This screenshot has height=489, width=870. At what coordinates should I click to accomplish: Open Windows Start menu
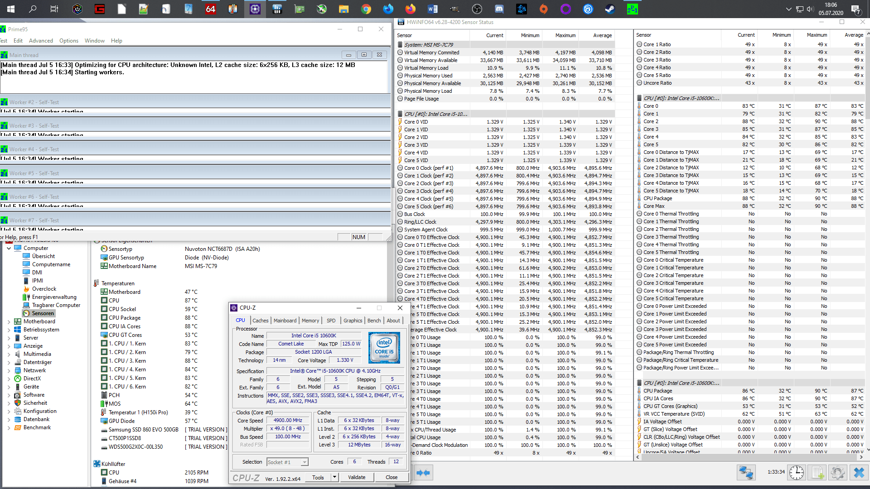pyautogui.click(x=10, y=9)
